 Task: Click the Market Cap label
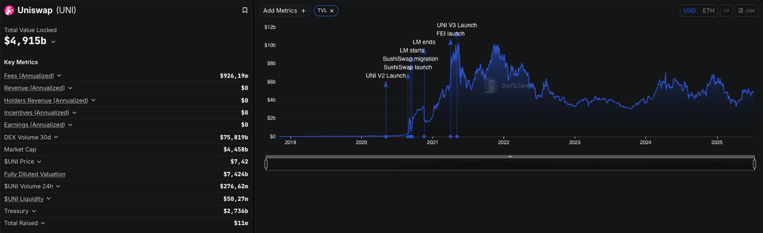click(x=20, y=149)
